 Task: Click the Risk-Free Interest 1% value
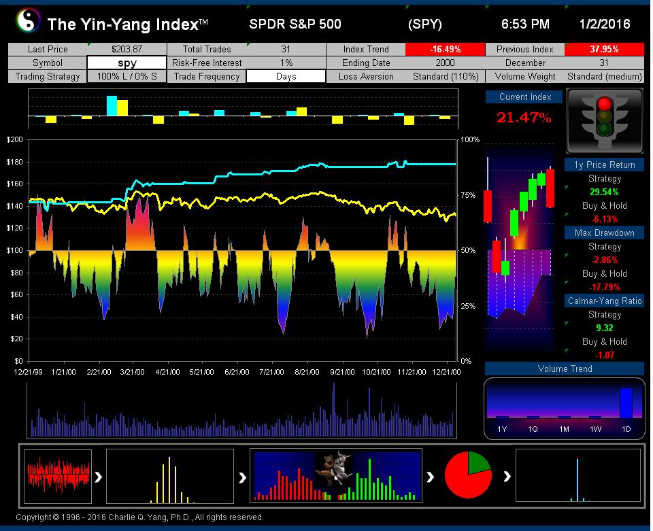(286, 63)
